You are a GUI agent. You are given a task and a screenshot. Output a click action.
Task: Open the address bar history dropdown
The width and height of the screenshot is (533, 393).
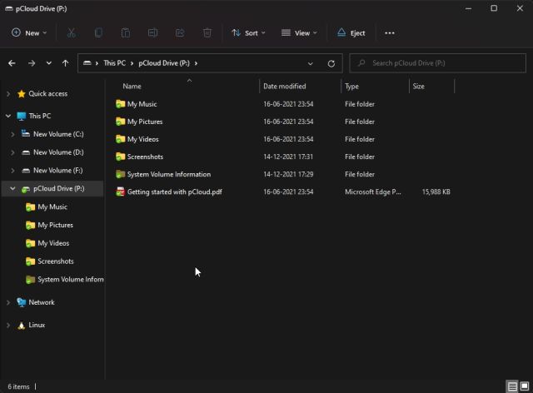pyautogui.click(x=310, y=63)
